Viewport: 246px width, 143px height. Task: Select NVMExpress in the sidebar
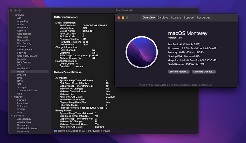click(24, 62)
